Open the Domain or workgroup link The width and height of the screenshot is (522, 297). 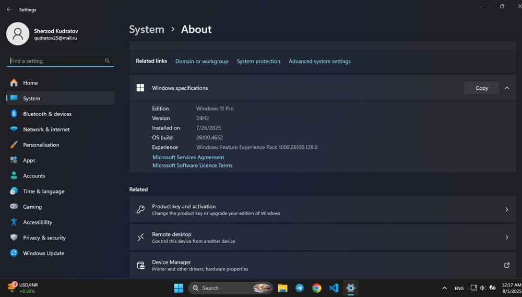tap(201, 61)
